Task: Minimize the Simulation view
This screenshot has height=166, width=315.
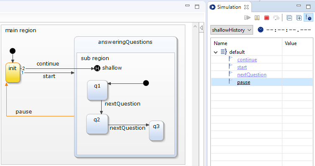Action: pyautogui.click(x=299, y=5)
